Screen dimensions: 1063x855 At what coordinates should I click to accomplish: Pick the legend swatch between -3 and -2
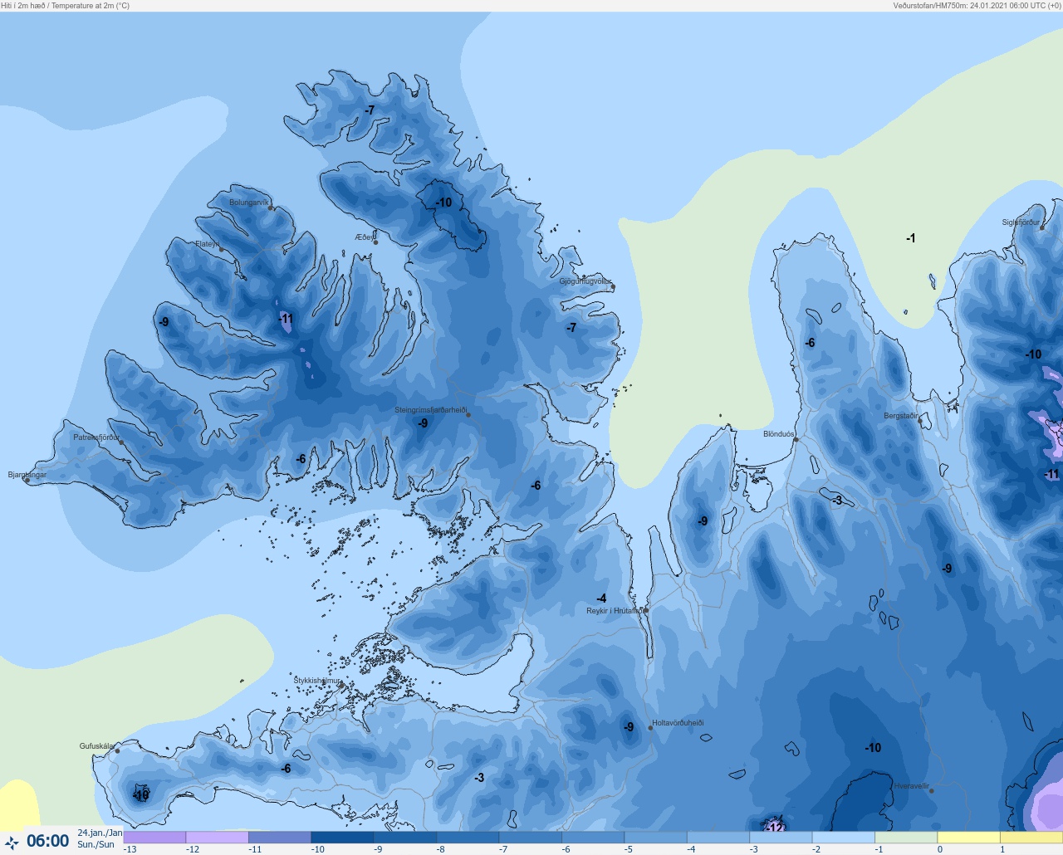[781, 838]
